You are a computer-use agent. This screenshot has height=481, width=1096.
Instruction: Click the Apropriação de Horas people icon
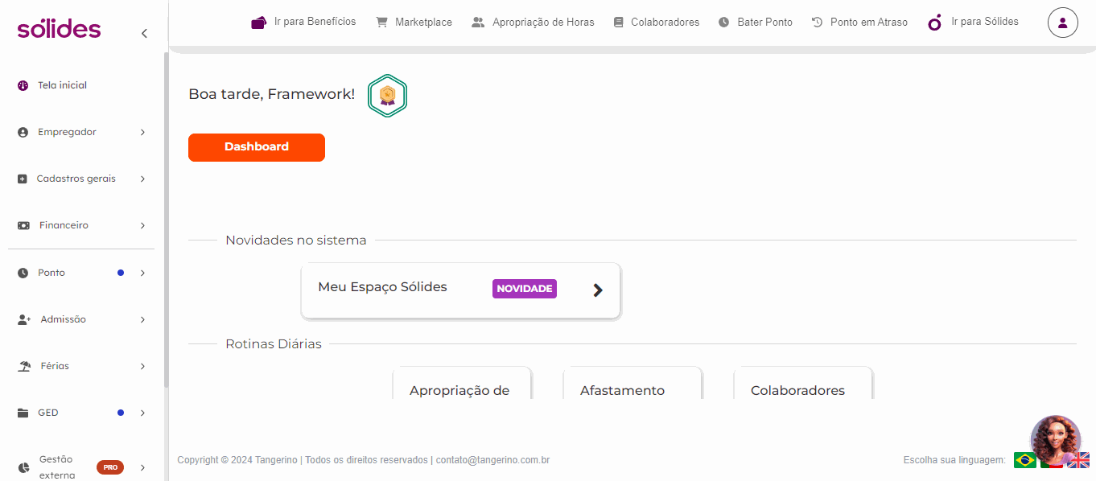pos(478,22)
